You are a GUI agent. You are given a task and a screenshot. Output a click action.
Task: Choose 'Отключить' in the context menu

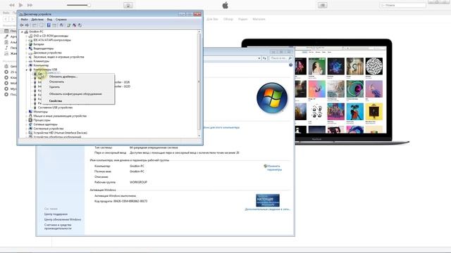[x=56, y=82]
